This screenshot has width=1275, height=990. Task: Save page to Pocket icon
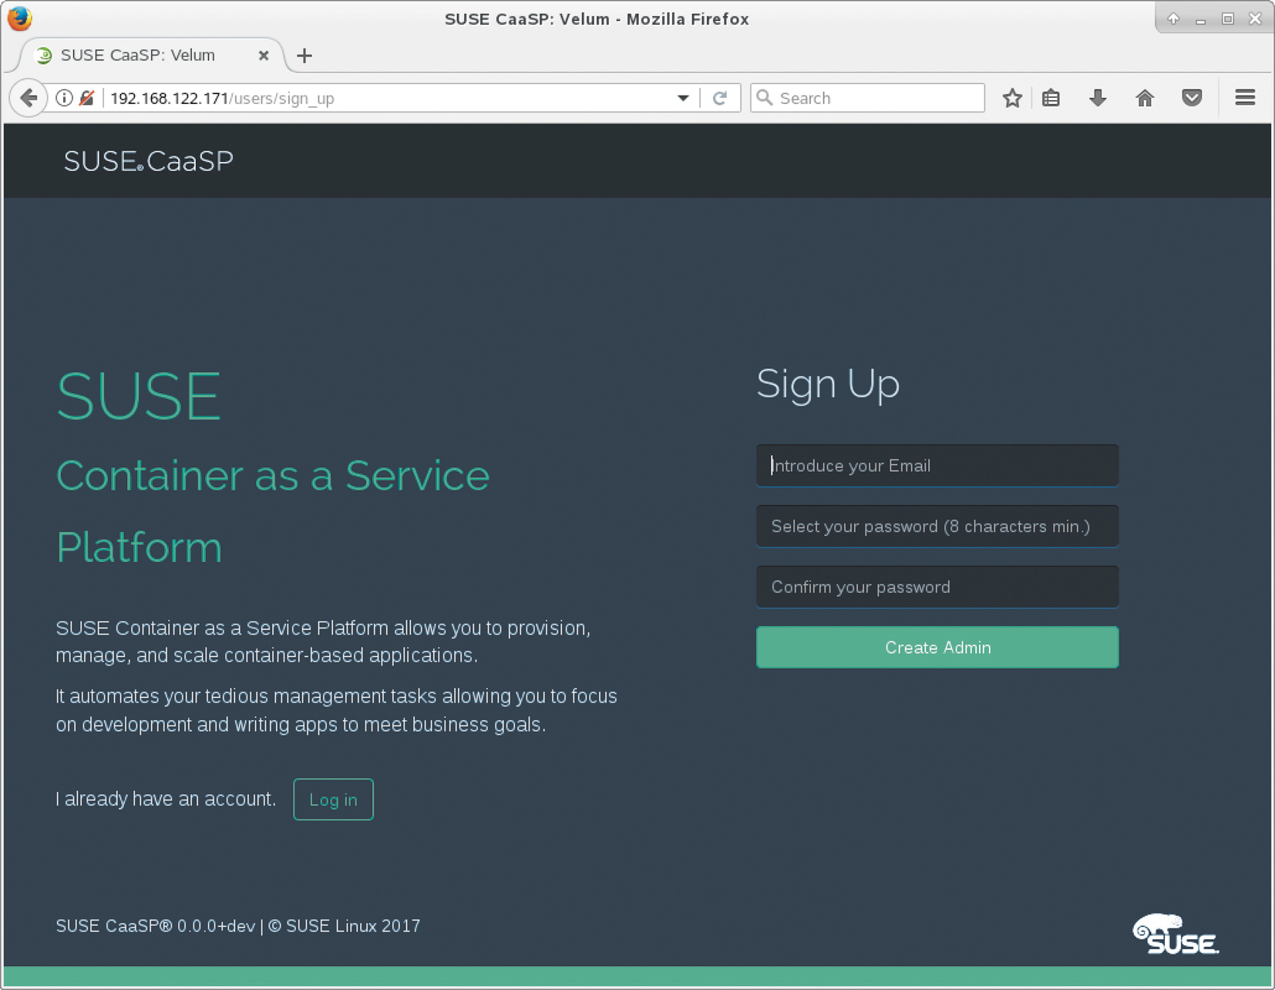point(1192,98)
